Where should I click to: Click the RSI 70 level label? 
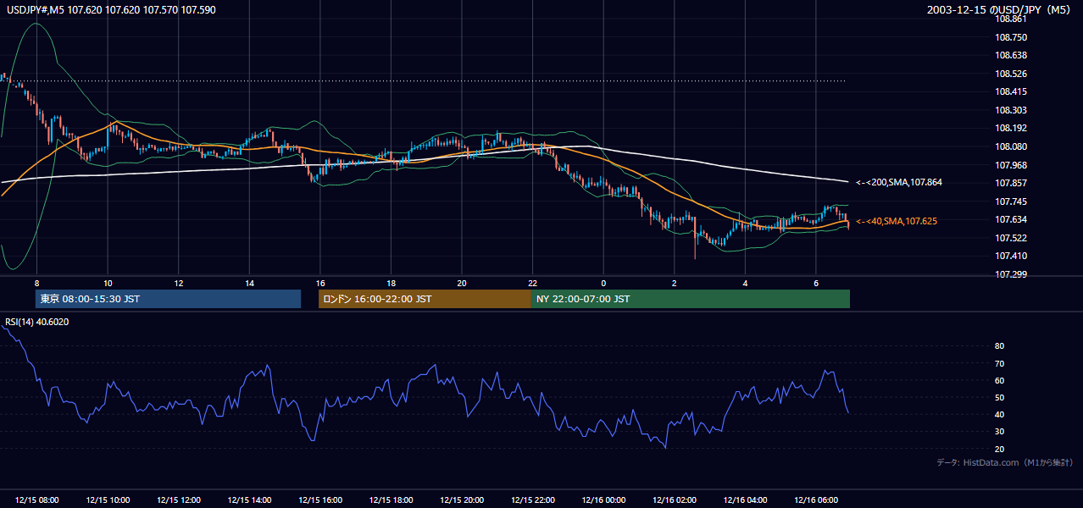point(999,363)
